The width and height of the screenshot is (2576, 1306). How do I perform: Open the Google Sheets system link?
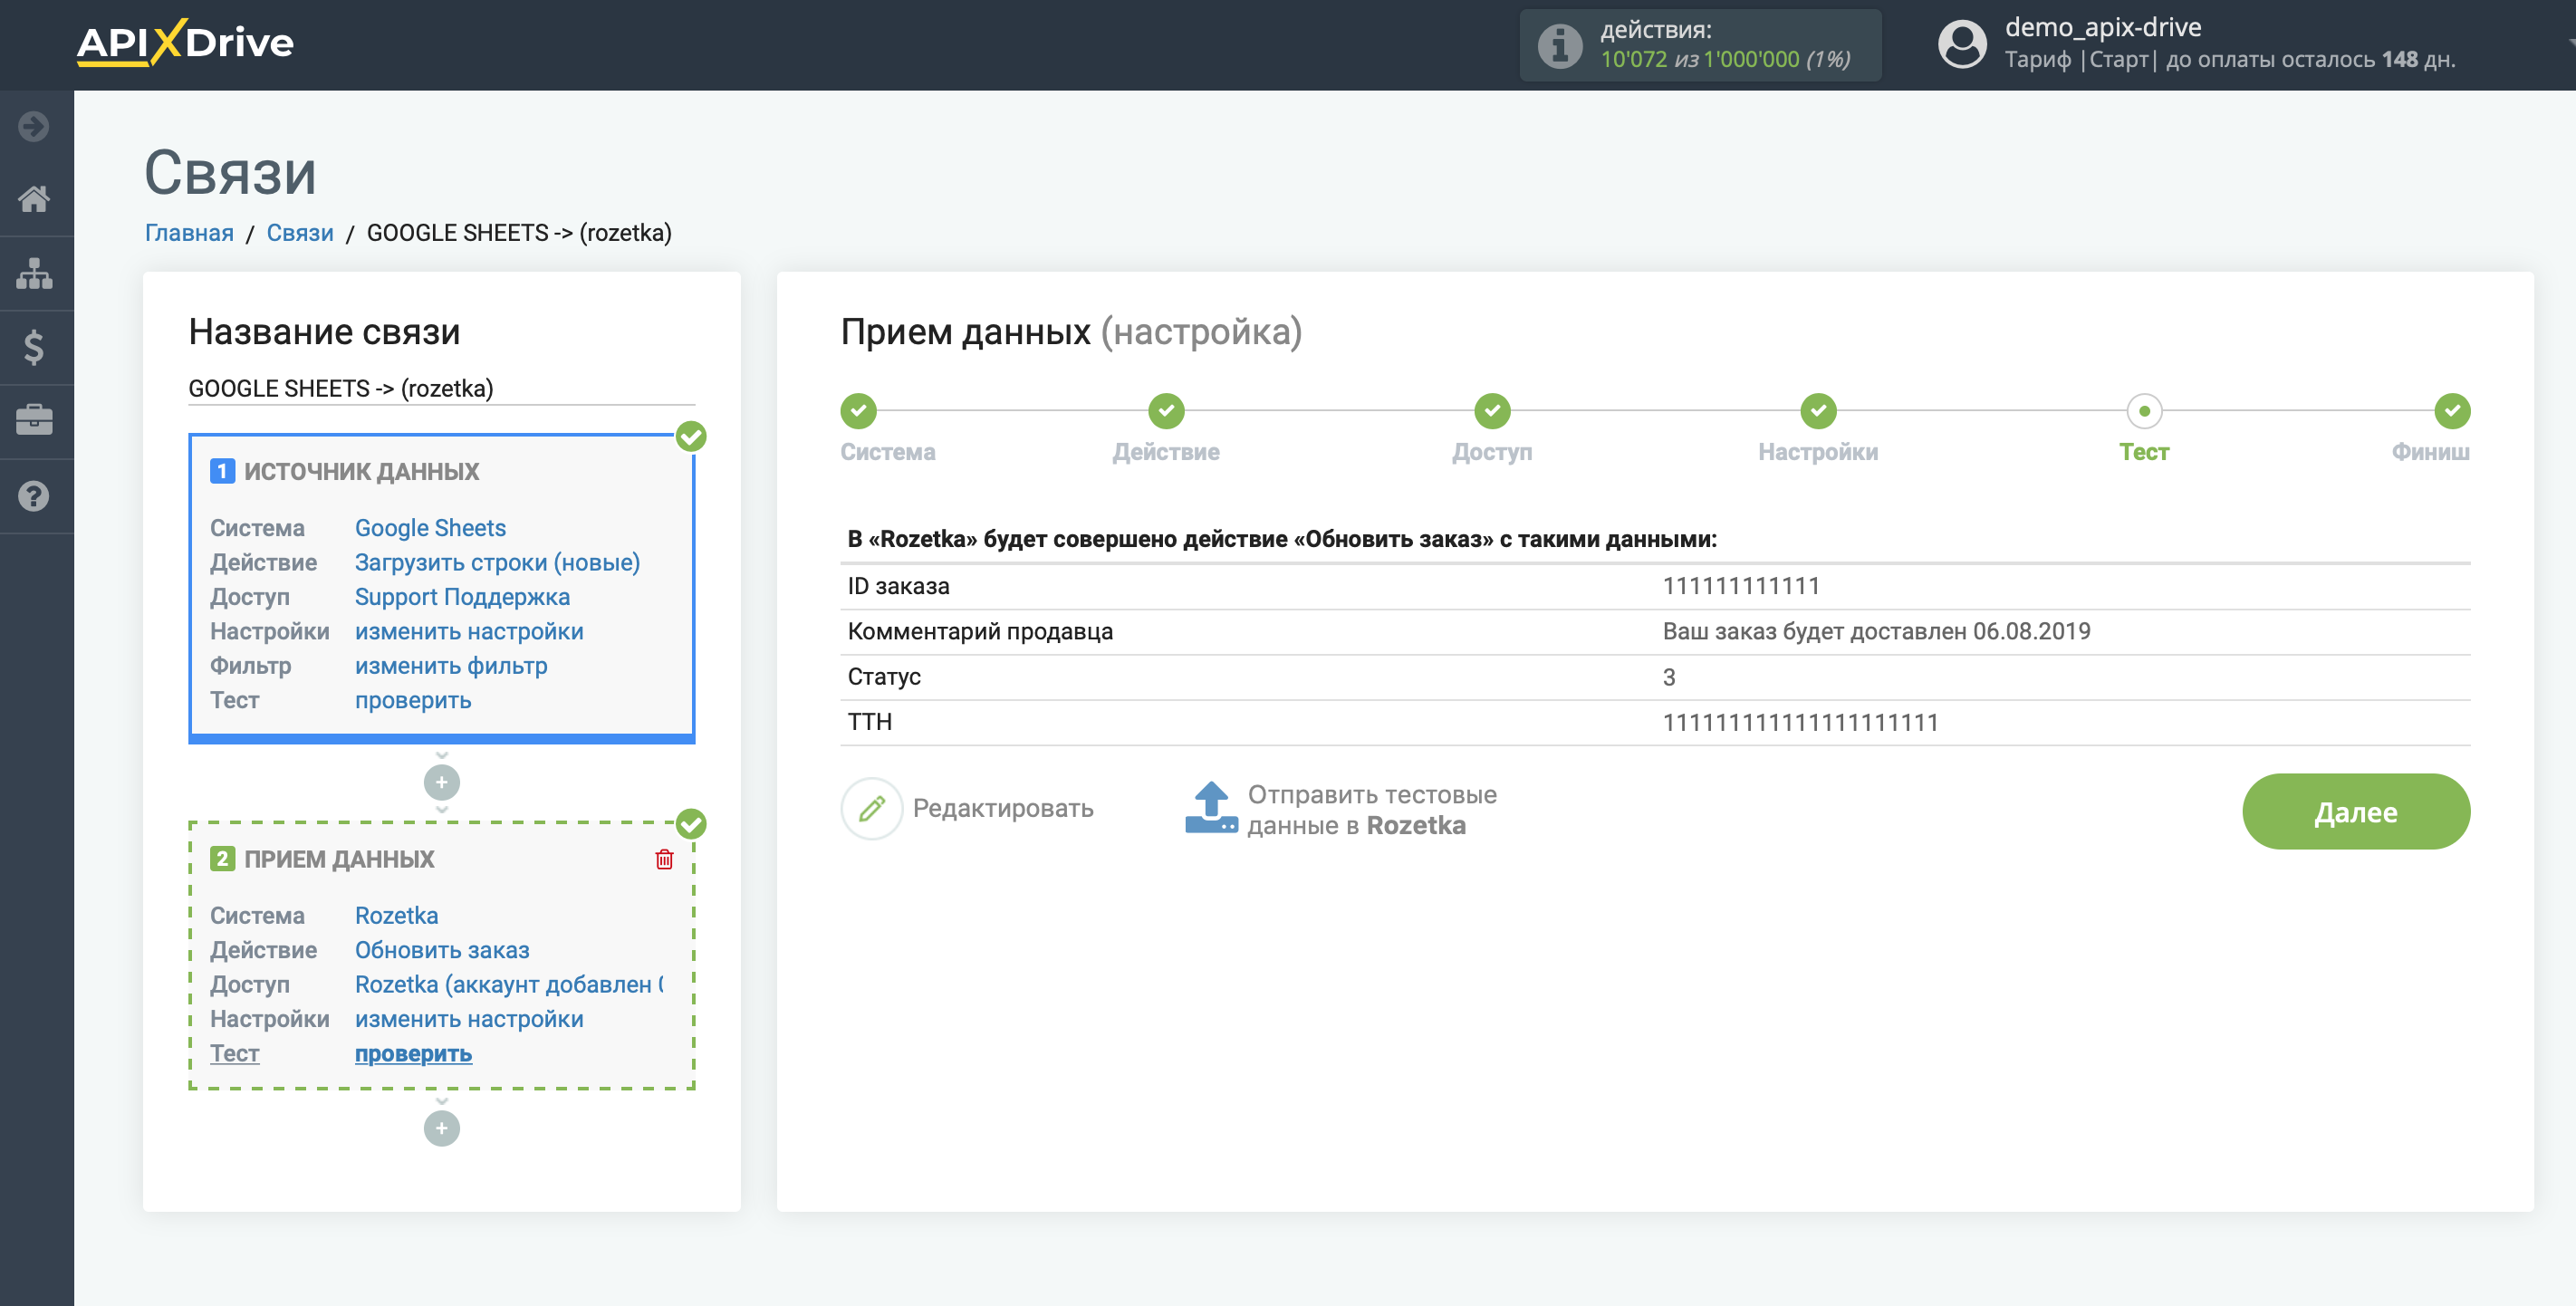430,527
